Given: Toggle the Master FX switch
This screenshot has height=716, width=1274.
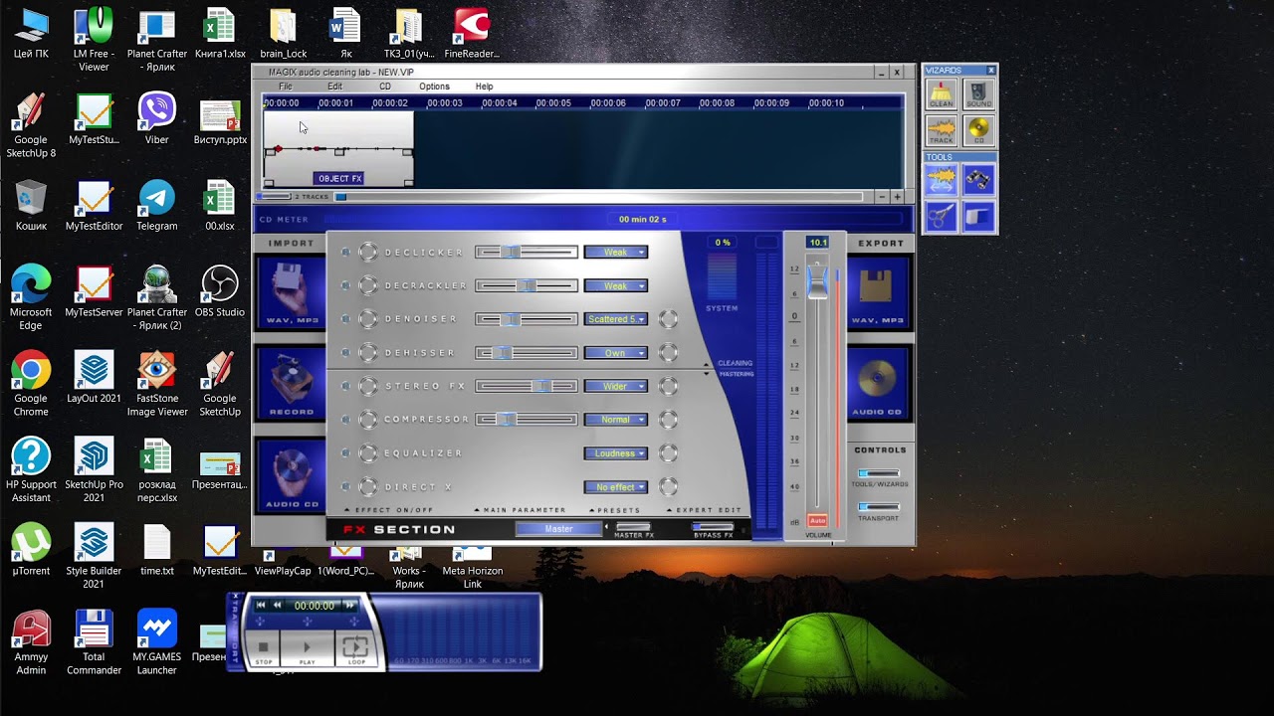Looking at the screenshot, I should click(634, 527).
